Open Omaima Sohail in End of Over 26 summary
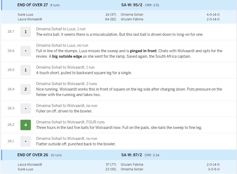 click(132, 169)
